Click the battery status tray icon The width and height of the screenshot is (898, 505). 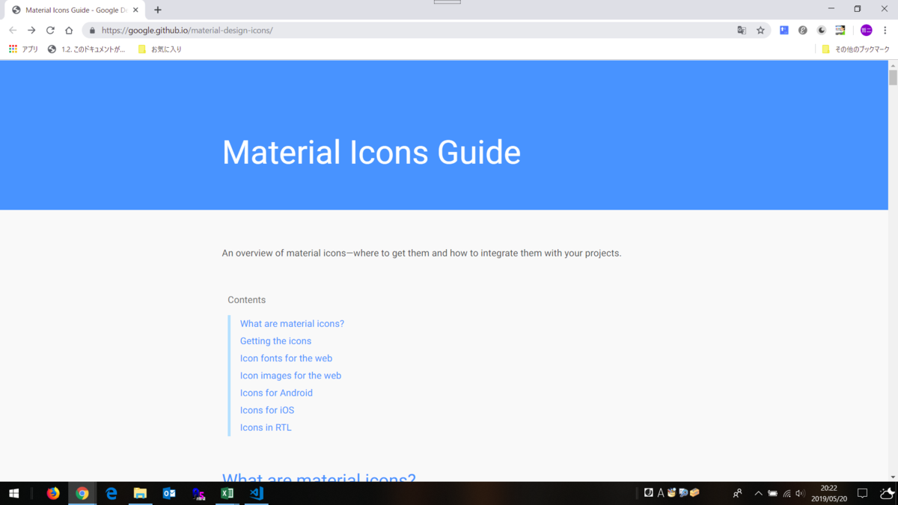click(772, 493)
